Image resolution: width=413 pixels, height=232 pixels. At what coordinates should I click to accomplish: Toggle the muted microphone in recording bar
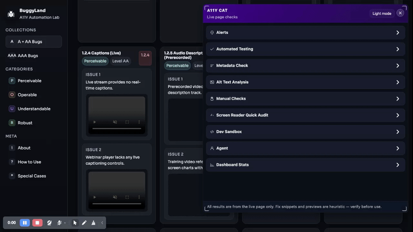click(59, 223)
